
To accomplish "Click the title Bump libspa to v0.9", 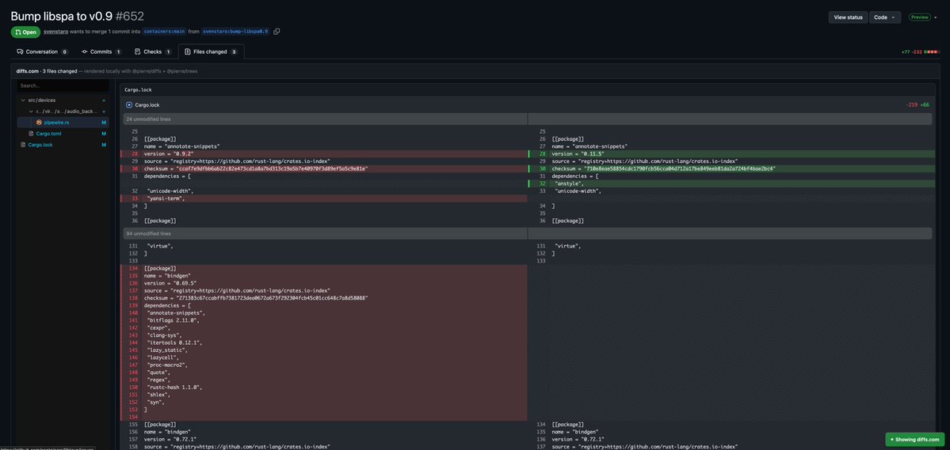I will pos(60,17).
